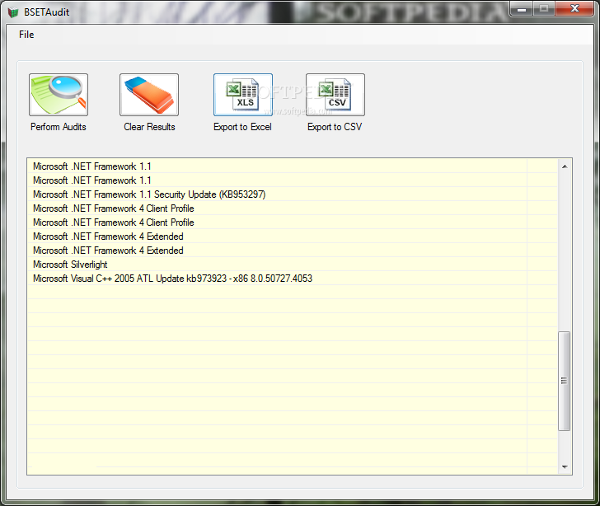Click the Clear Results eraser icon

point(149,95)
